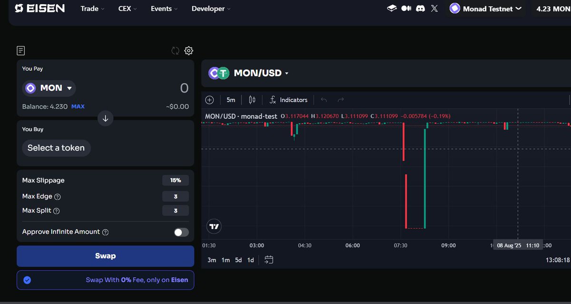Open the Medium icon link
571x304 pixels.
pos(406,9)
